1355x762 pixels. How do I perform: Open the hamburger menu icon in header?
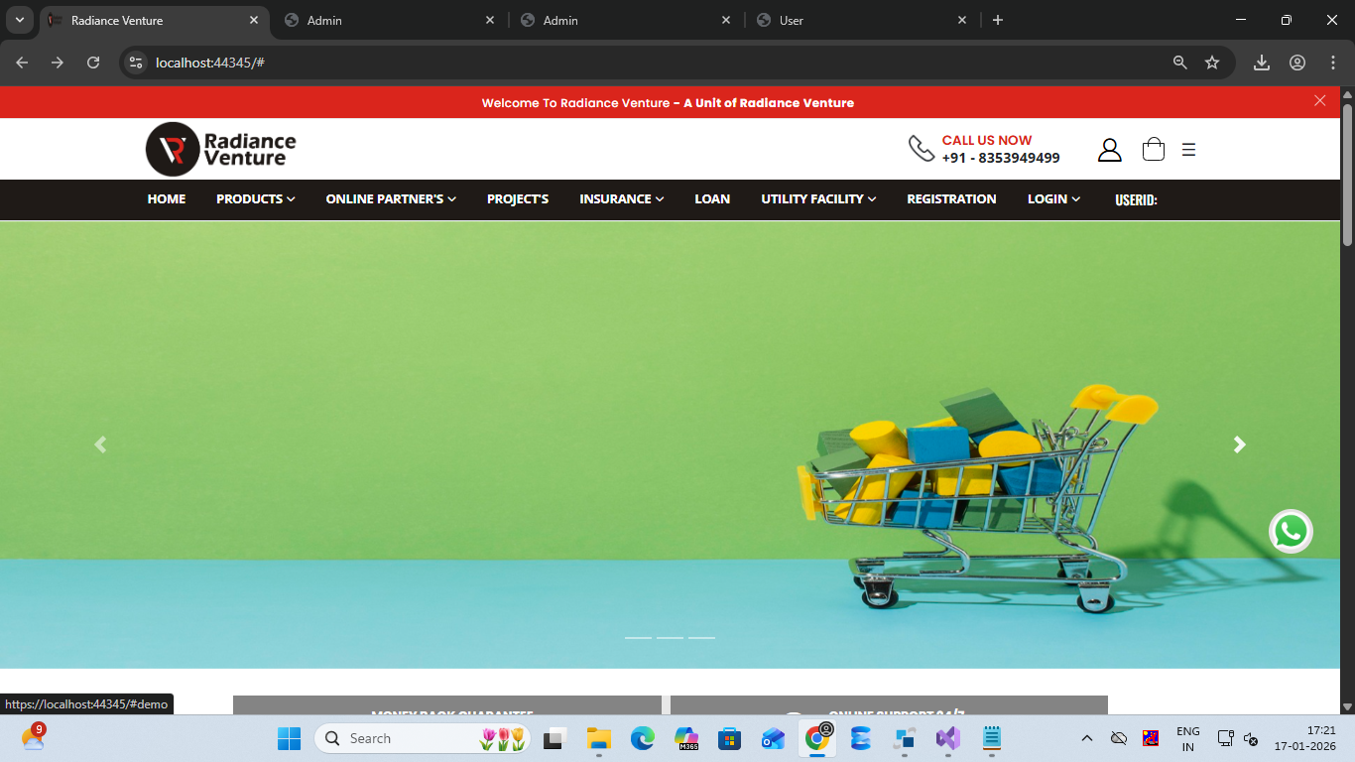pyautogui.click(x=1188, y=150)
